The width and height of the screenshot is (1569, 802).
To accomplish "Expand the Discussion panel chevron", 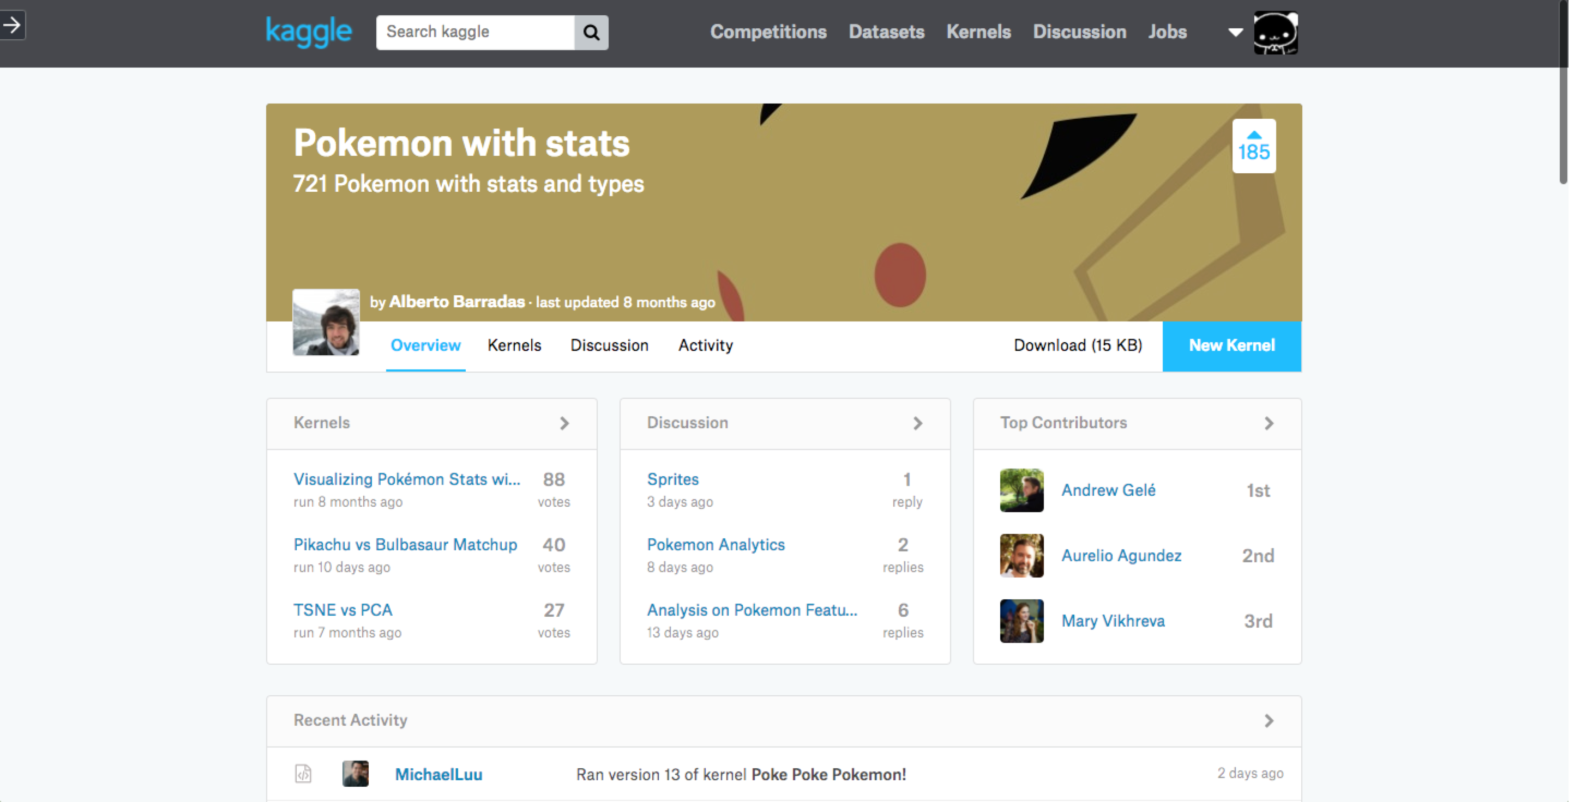I will point(917,423).
